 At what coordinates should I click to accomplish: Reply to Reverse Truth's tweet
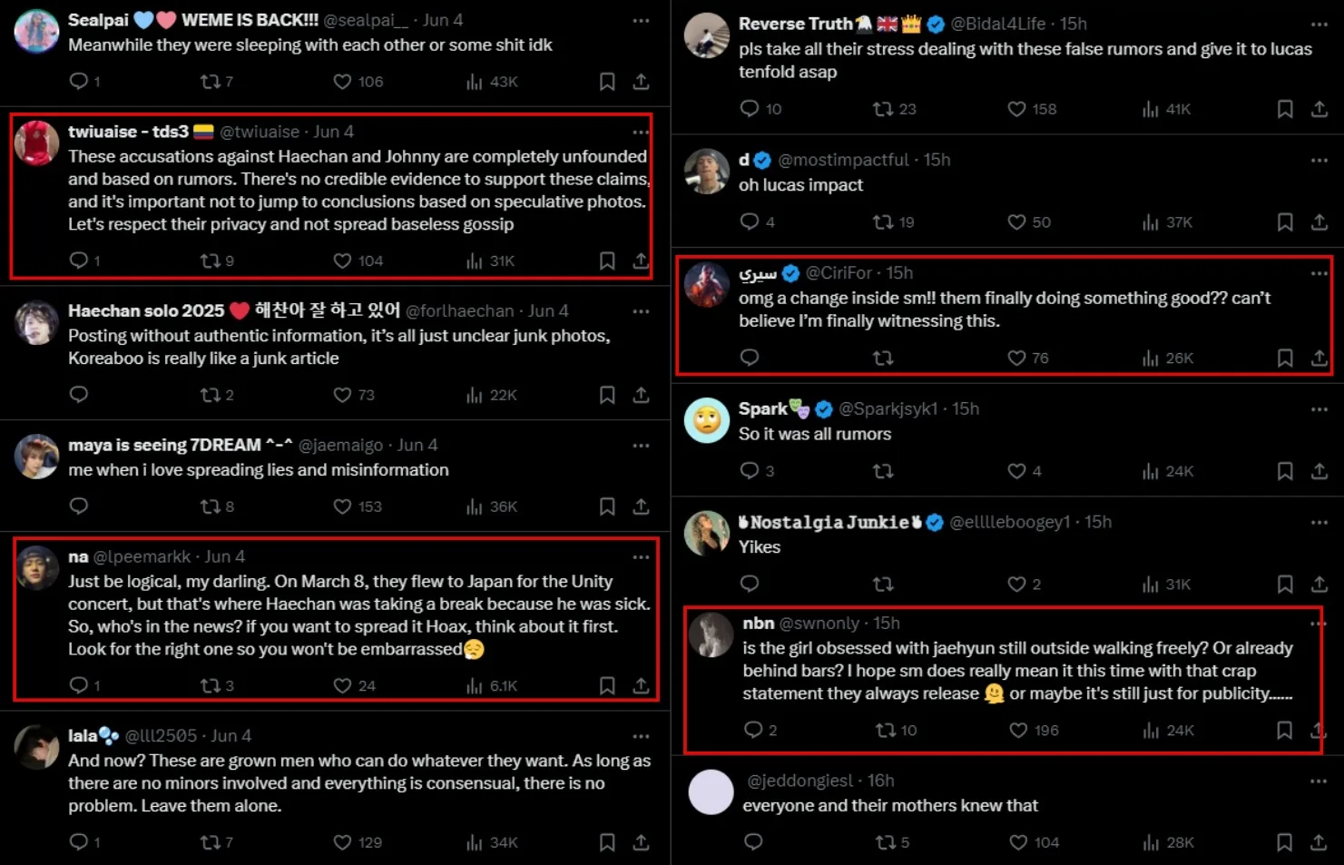(750, 109)
